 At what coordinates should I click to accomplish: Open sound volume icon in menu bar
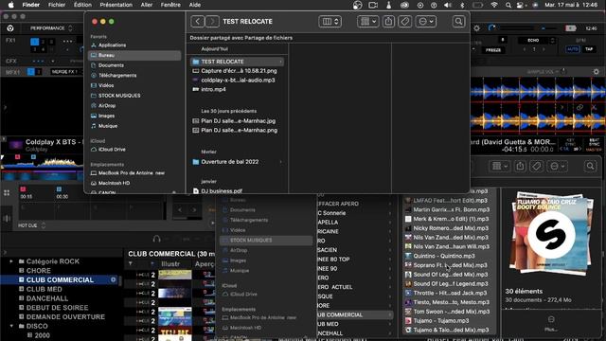click(448, 5)
